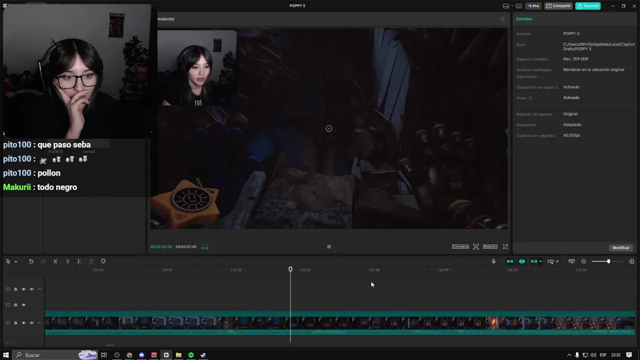Open Spotify from the taskbar
This screenshot has width=640, height=360.
(191, 355)
